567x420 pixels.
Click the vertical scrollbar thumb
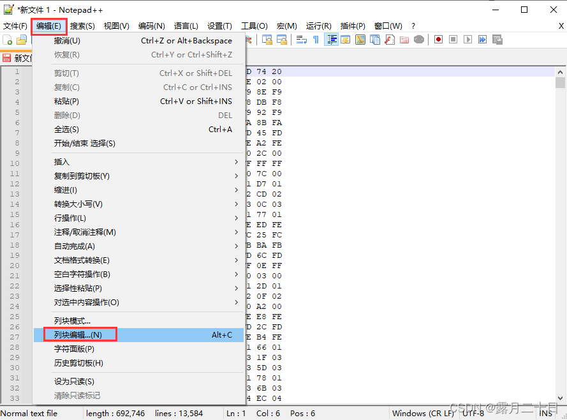(x=560, y=82)
